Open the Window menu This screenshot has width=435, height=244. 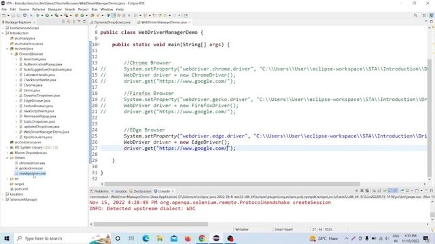(107, 9)
